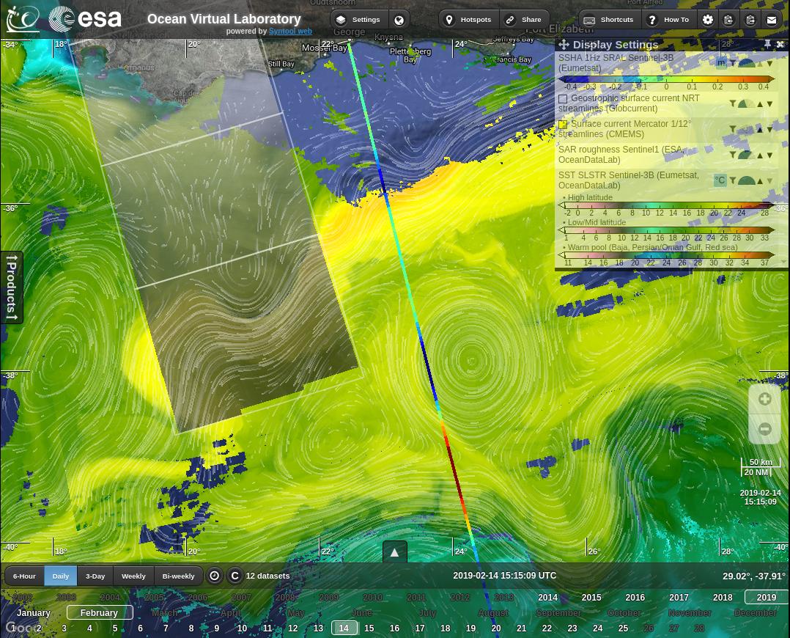Select day 14 in timeline

tap(344, 628)
